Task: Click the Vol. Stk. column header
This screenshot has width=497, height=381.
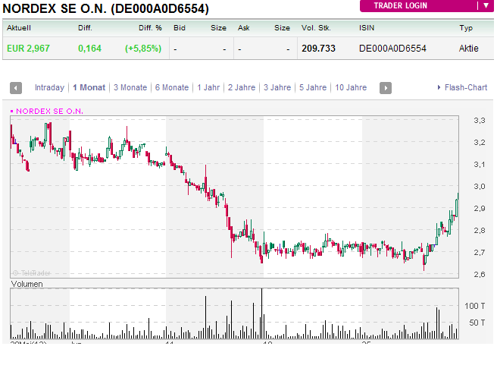Action: tap(316, 28)
